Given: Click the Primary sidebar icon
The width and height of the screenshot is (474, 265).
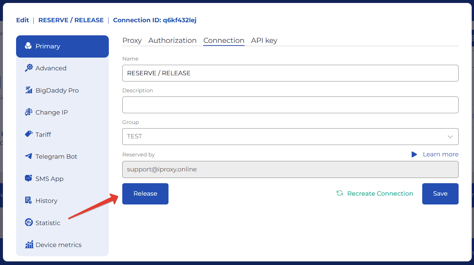Looking at the screenshot, I should (x=28, y=46).
